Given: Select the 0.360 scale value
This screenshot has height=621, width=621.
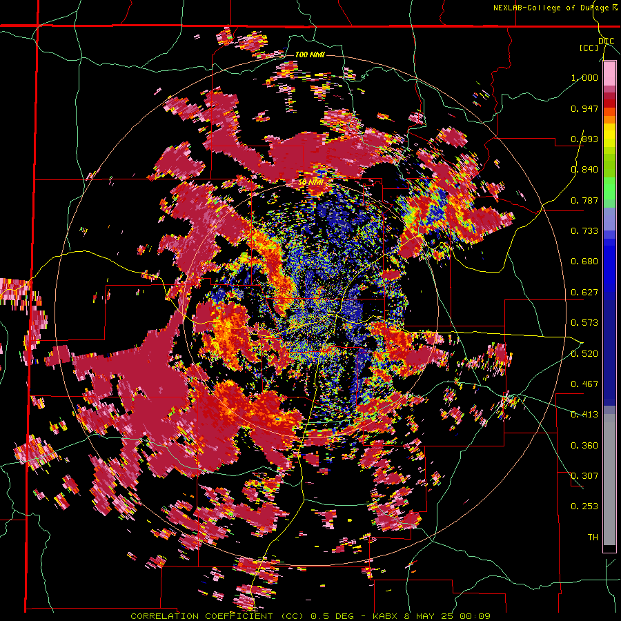Looking at the screenshot, I should 584,446.
